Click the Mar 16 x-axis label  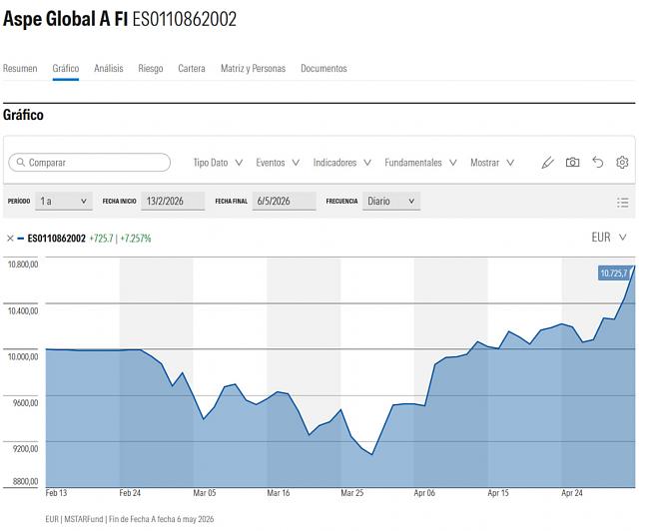[279, 493]
